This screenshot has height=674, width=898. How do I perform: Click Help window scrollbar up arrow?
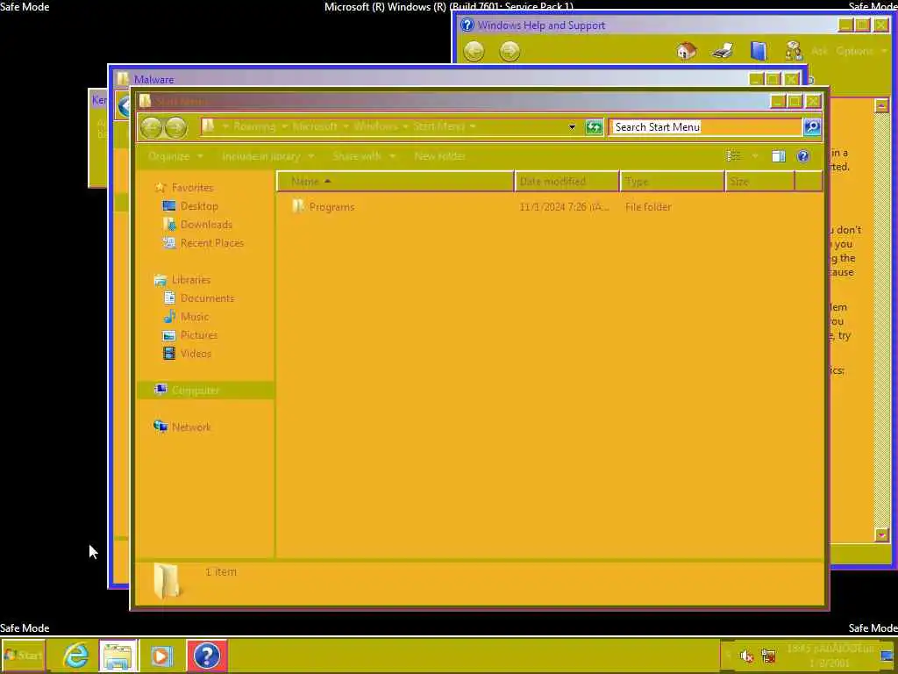[881, 105]
